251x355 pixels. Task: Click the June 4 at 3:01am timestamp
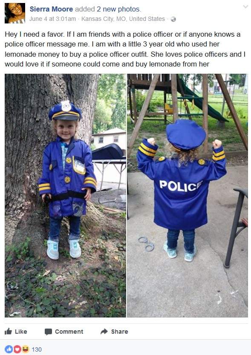[52, 19]
